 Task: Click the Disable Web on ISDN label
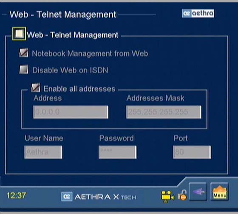(x=70, y=70)
